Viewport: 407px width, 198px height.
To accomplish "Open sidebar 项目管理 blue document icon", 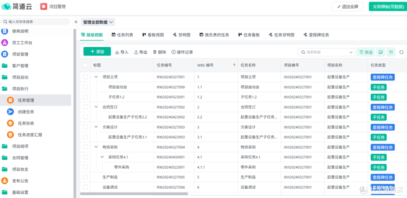I will point(5,54).
